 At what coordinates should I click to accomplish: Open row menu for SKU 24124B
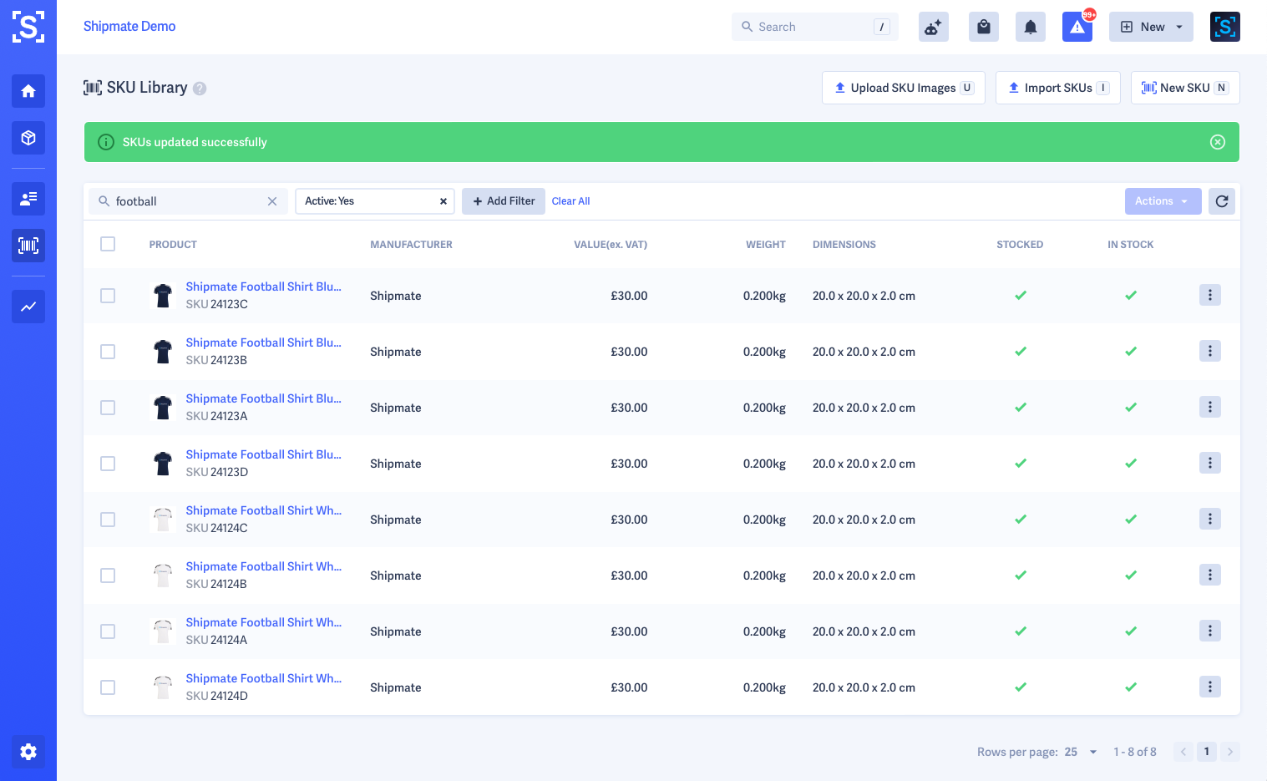1210,575
